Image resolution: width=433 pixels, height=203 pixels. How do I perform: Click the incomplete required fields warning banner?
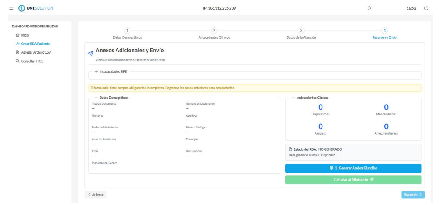point(255,88)
